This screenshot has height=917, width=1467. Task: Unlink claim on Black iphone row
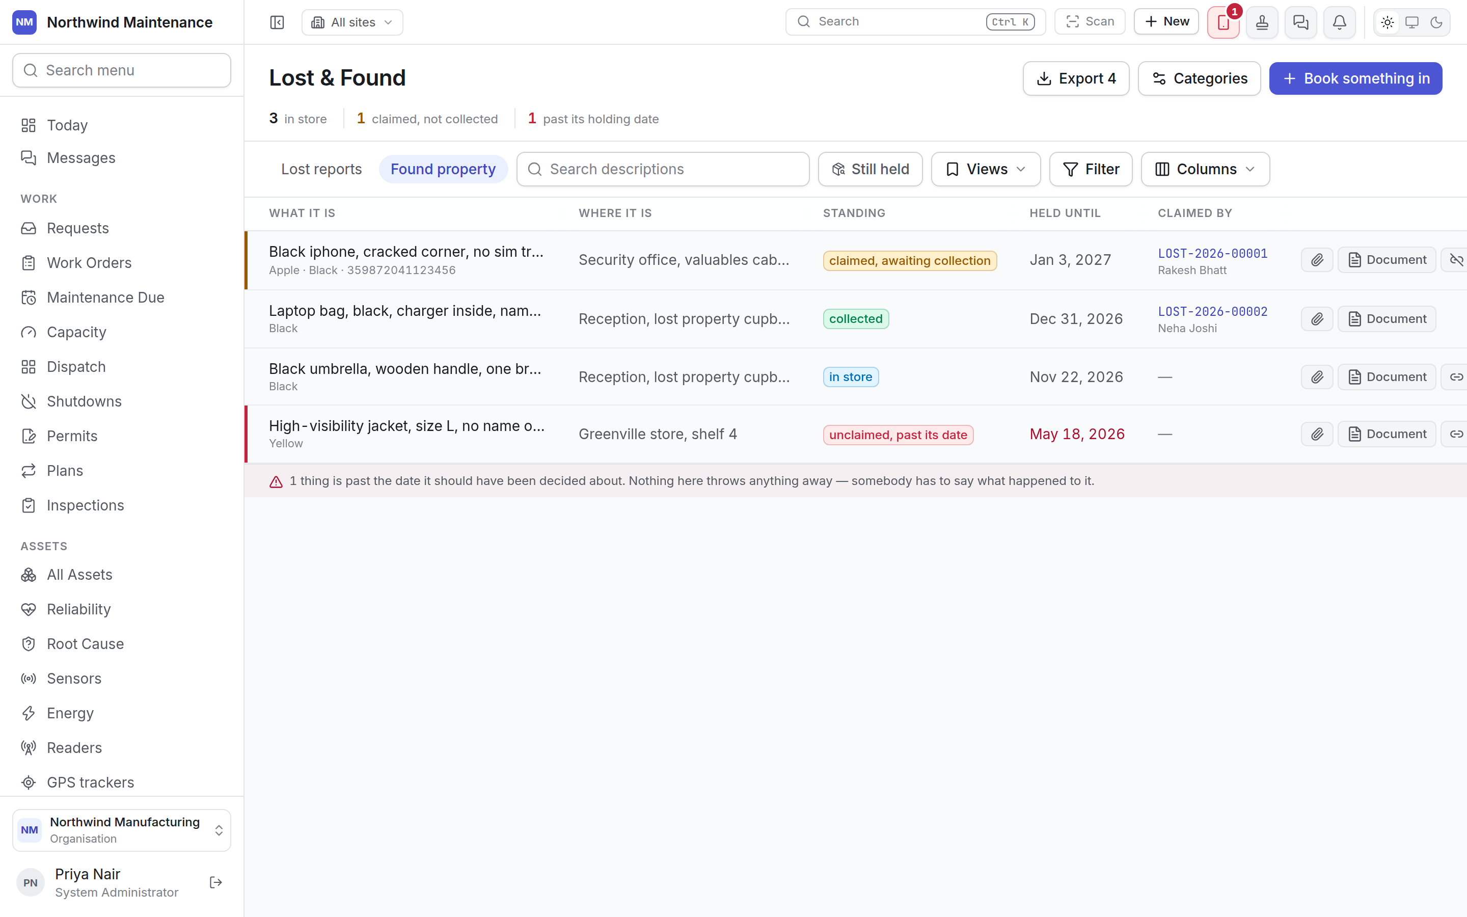(x=1455, y=260)
